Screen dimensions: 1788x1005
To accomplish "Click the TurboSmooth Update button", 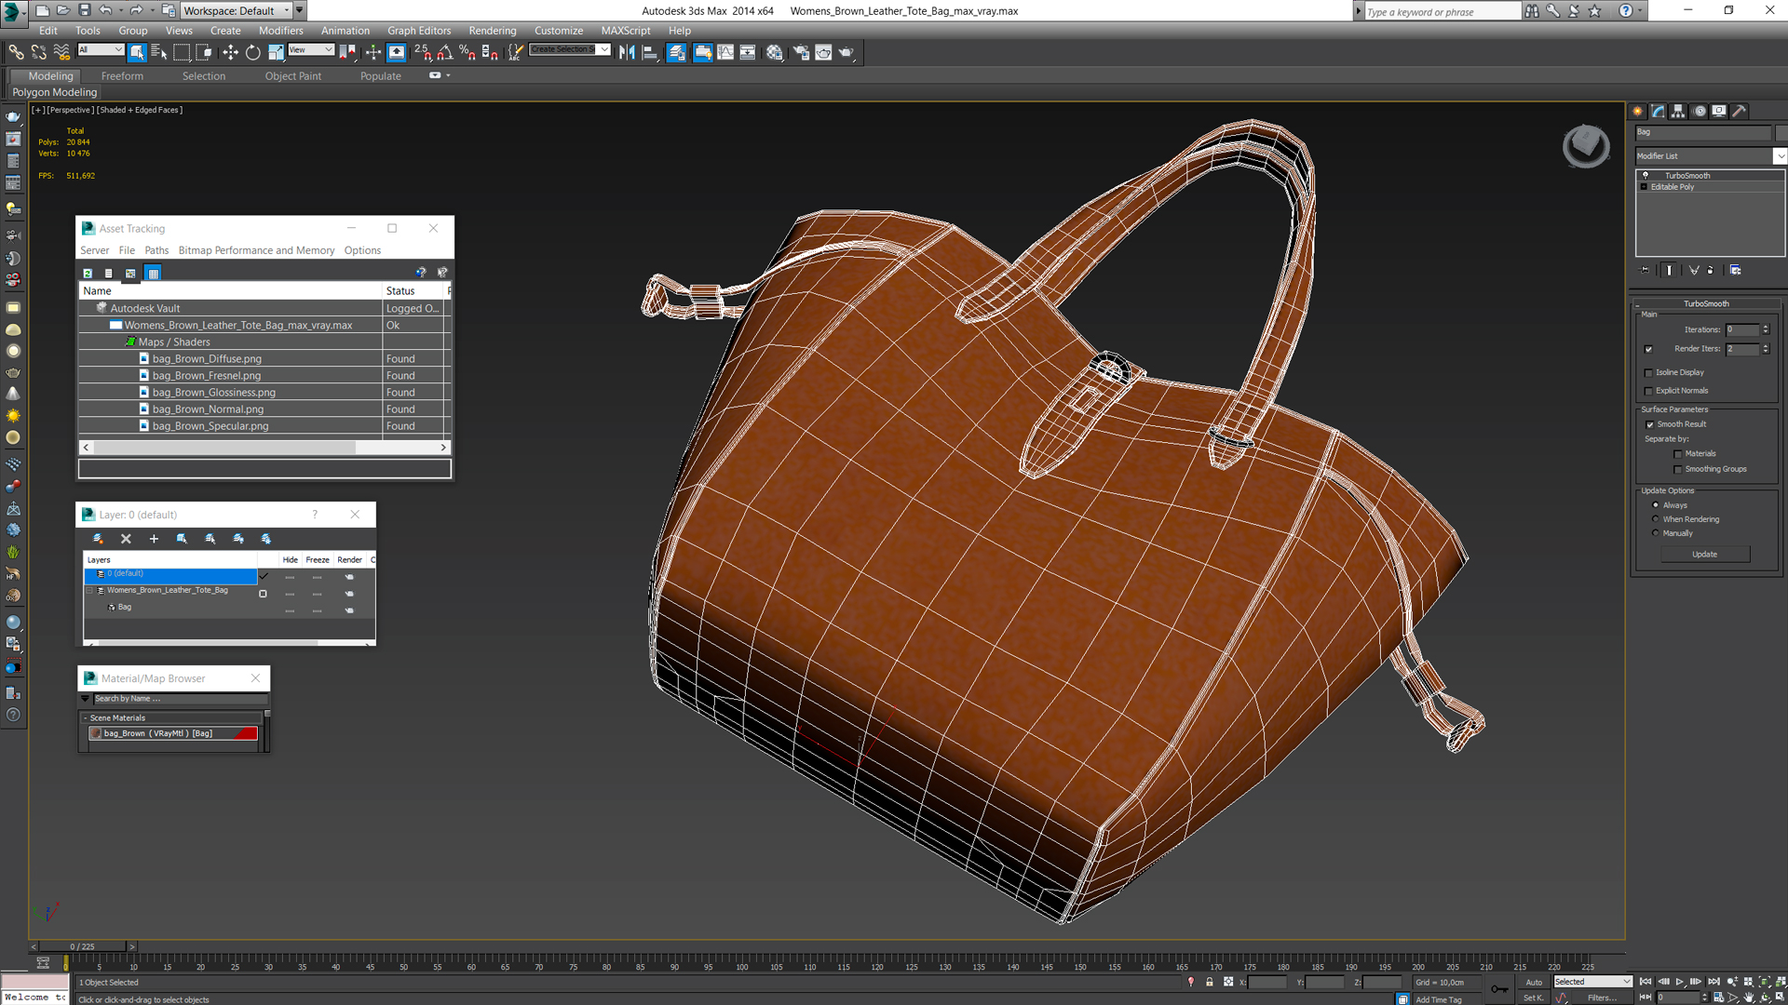I will click(x=1704, y=555).
